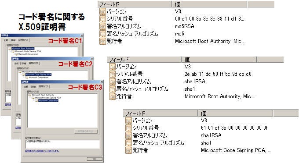This screenshot has height=163, width=299.
Task: Click the 証明書の表示 button in the C3 dialog
Action: point(86,131)
